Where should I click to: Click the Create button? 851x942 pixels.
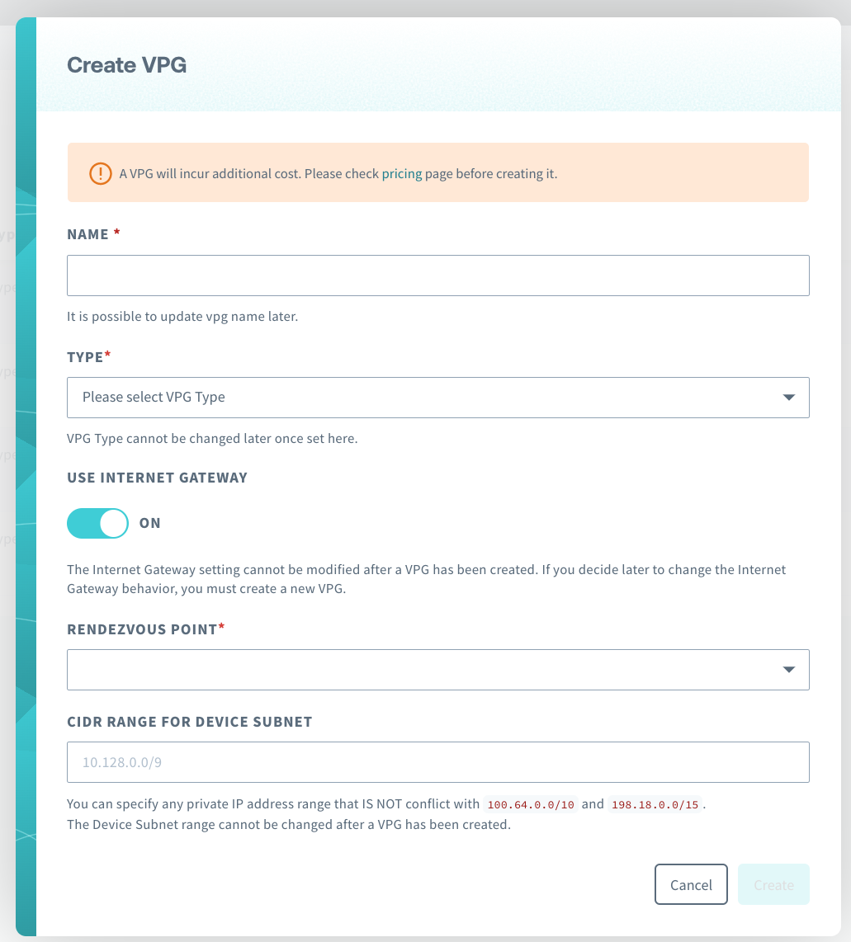click(773, 885)
